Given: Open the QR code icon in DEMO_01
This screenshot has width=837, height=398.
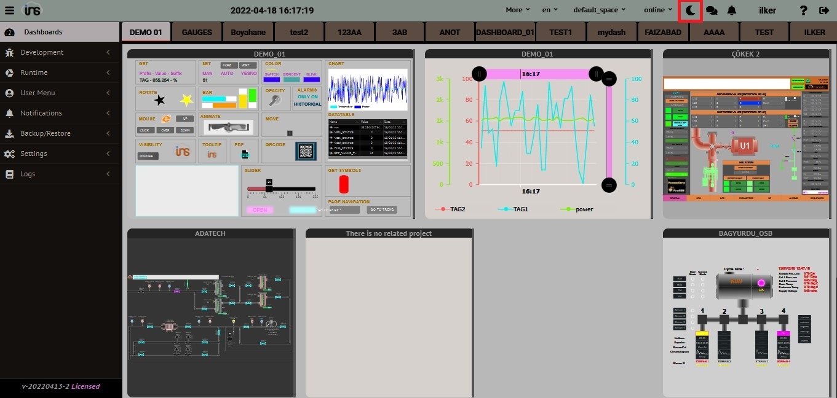Looking at the screenshot, I should click(306, 152).
